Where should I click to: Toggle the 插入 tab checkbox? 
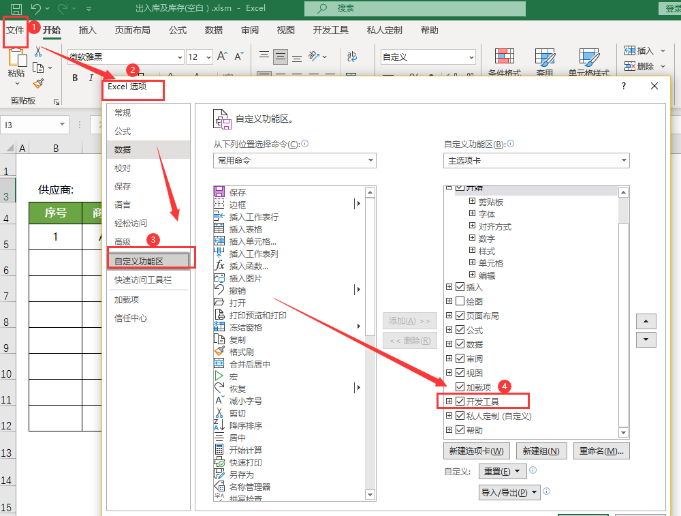(x=460, y=287)
